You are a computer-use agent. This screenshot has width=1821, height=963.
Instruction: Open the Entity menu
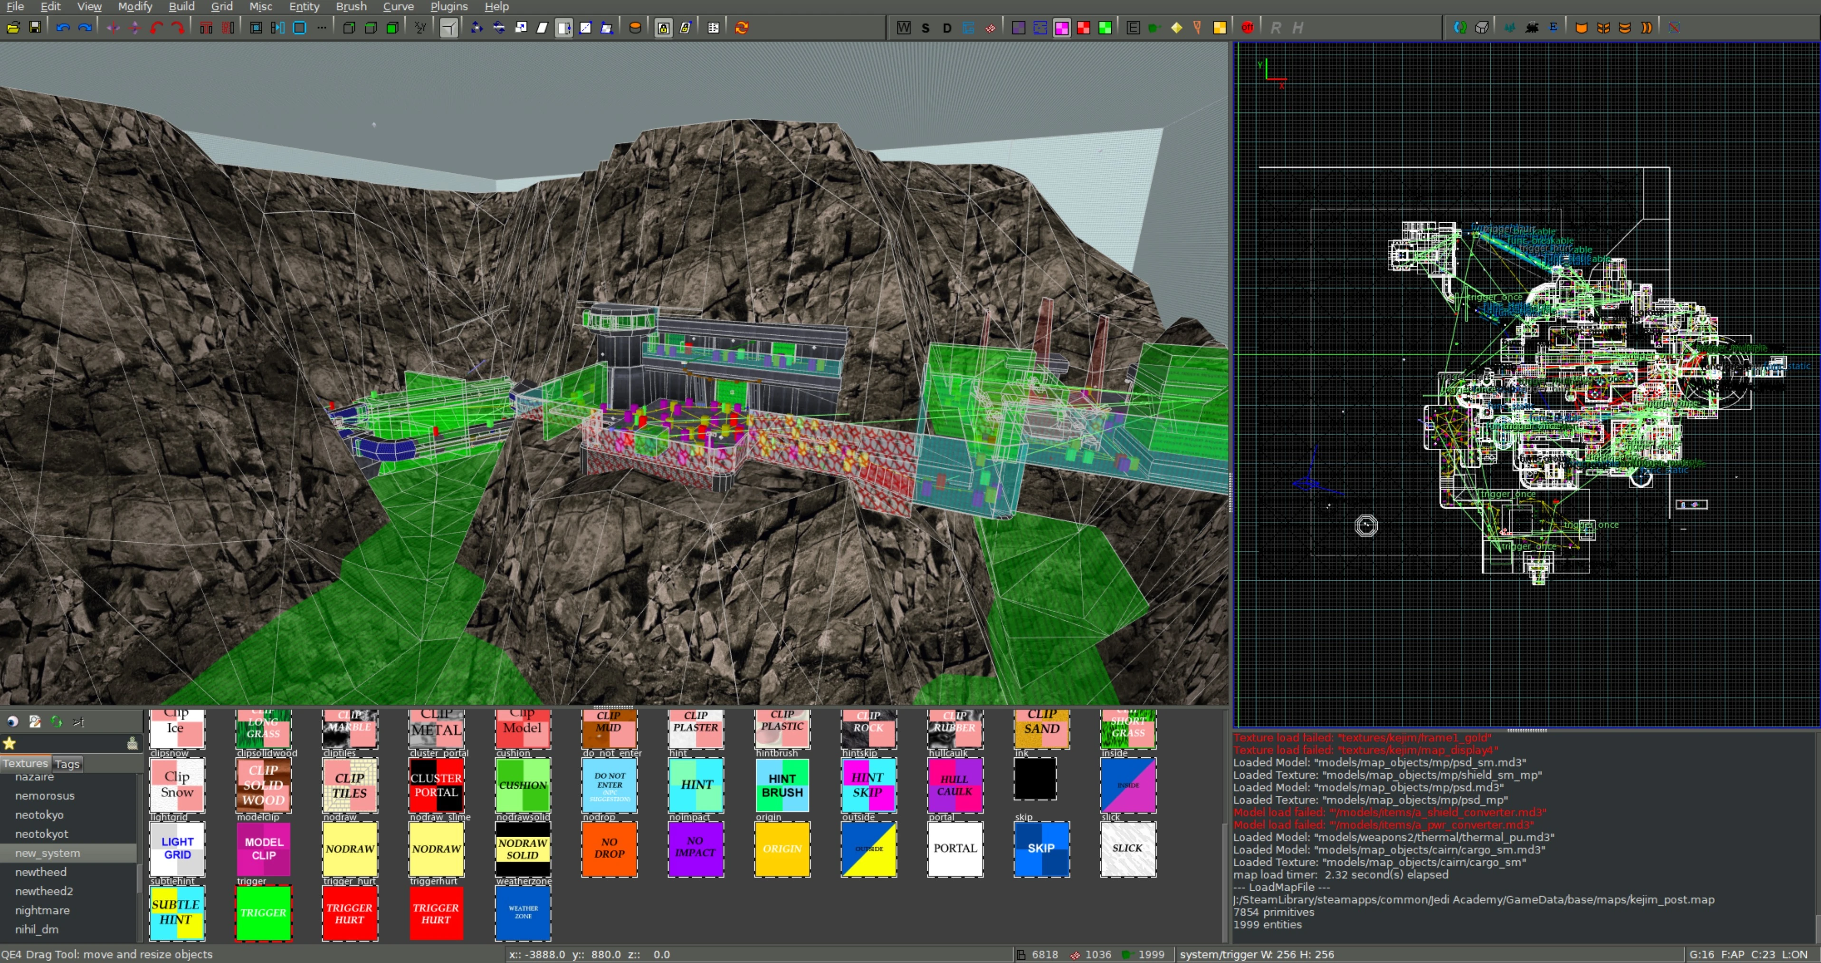[x=304, y=6]
